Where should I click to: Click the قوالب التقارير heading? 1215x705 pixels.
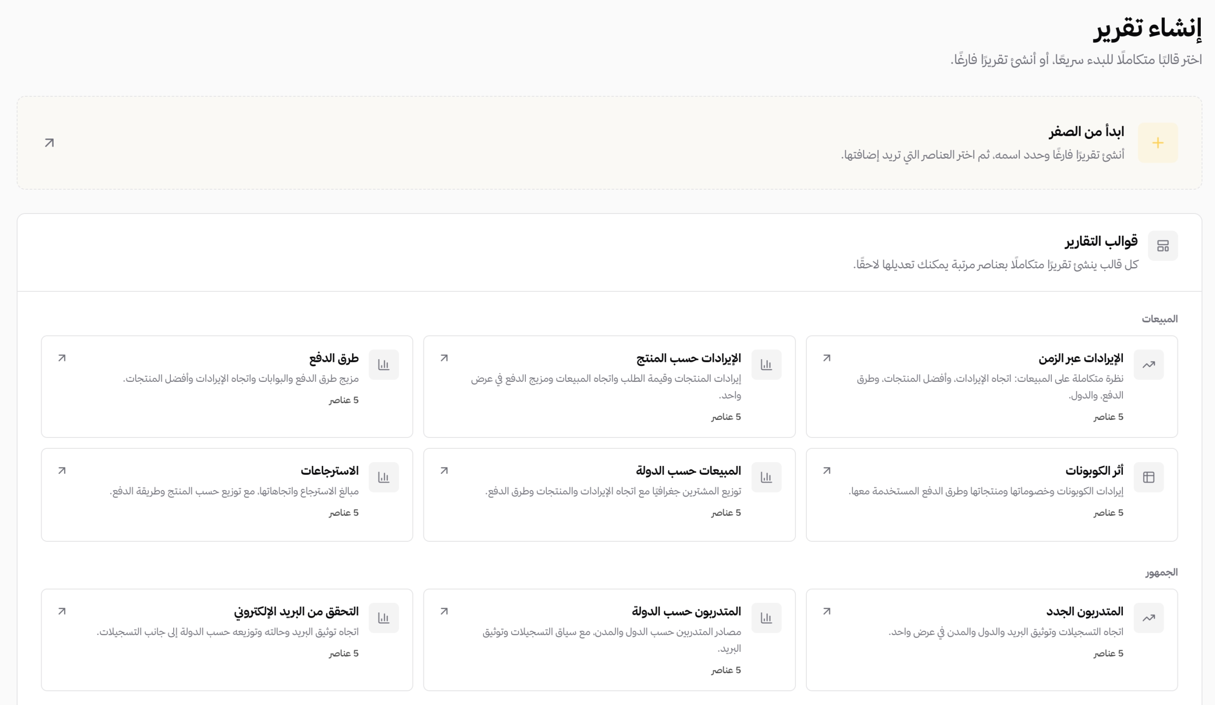(x=1101, y=241)
